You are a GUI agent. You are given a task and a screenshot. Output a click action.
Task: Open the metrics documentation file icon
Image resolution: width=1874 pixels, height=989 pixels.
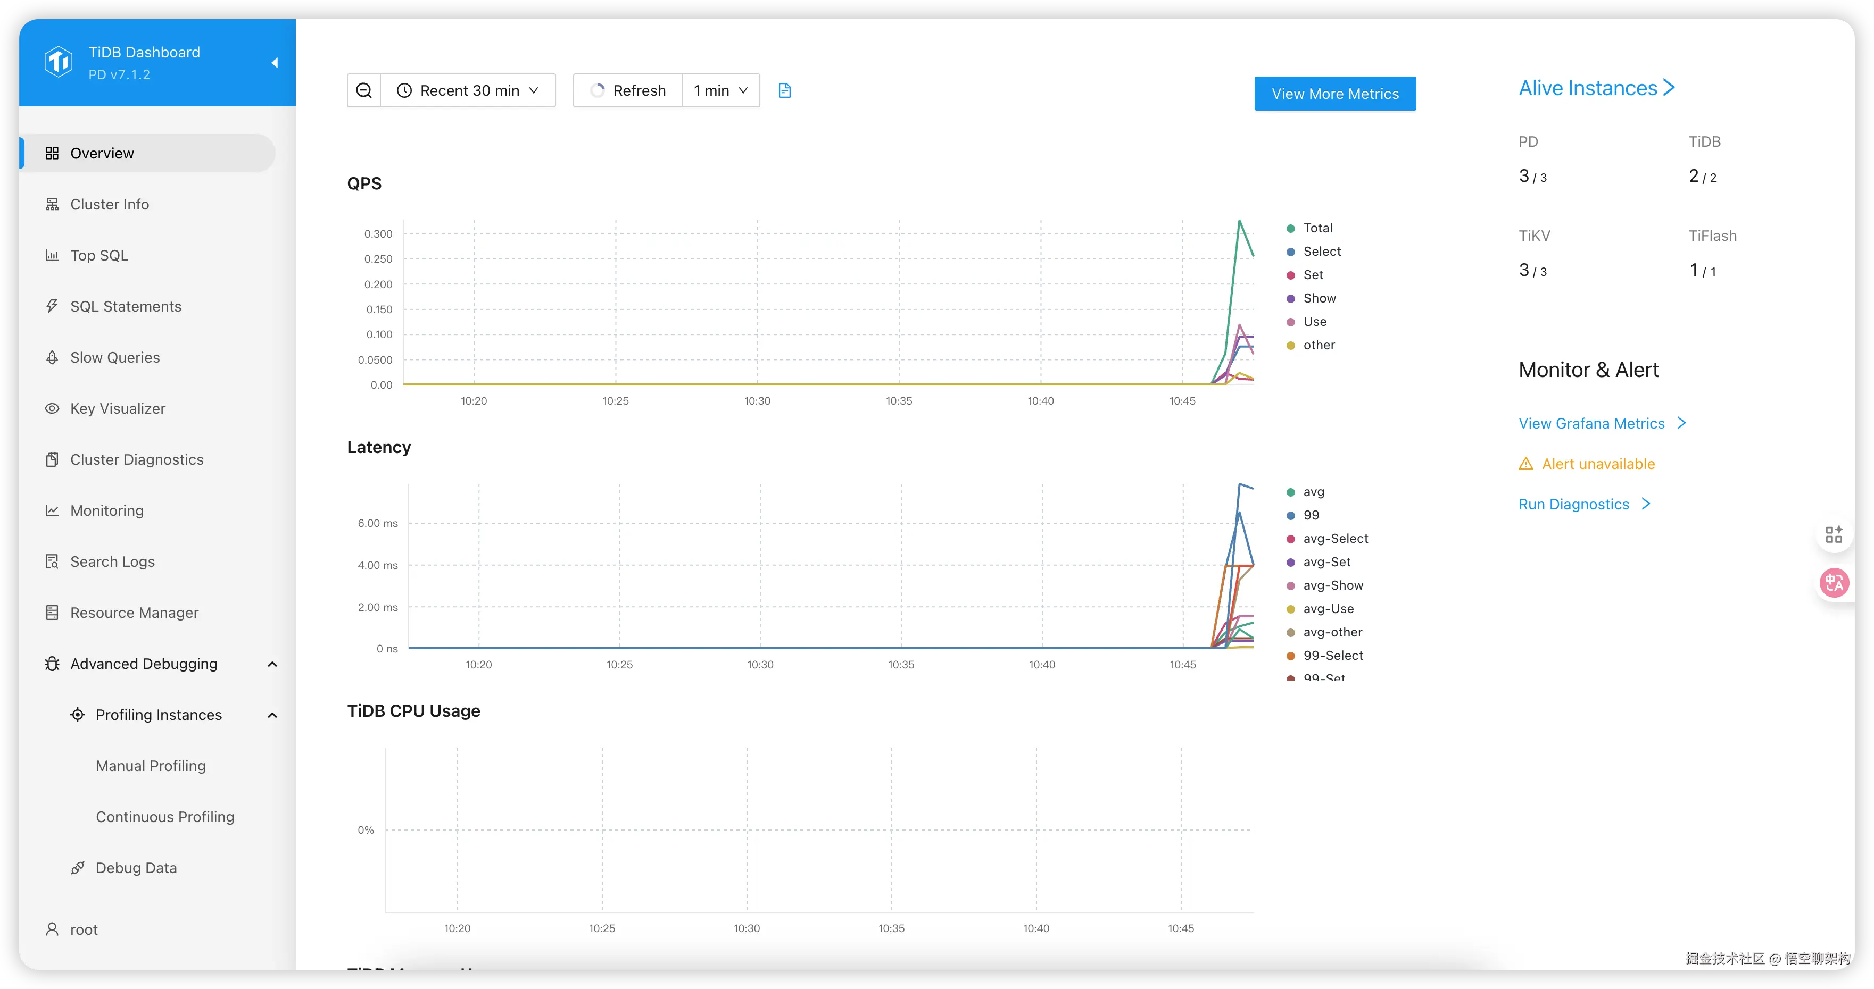[784, 91]
